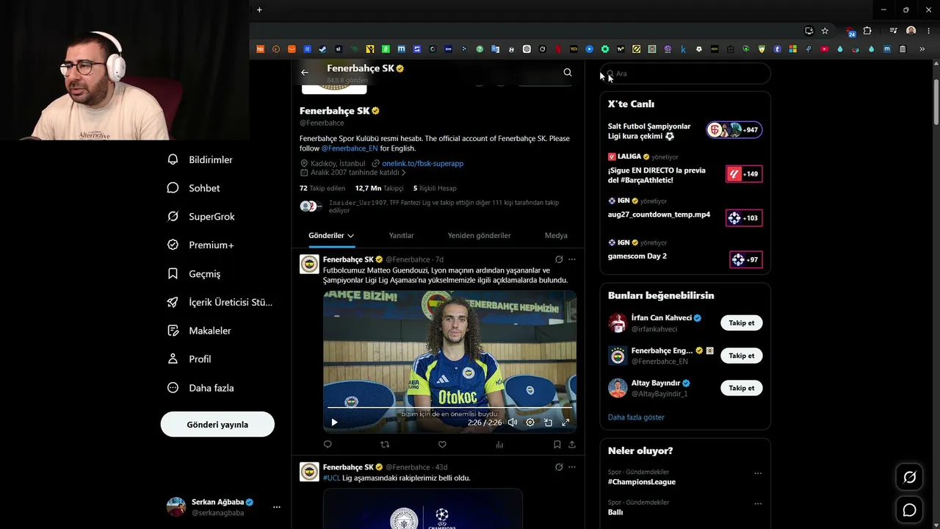The height and width of the screenshot is (529, 940).
Task: Follow İrfan Can Kahveci
Action: (742, 323)
